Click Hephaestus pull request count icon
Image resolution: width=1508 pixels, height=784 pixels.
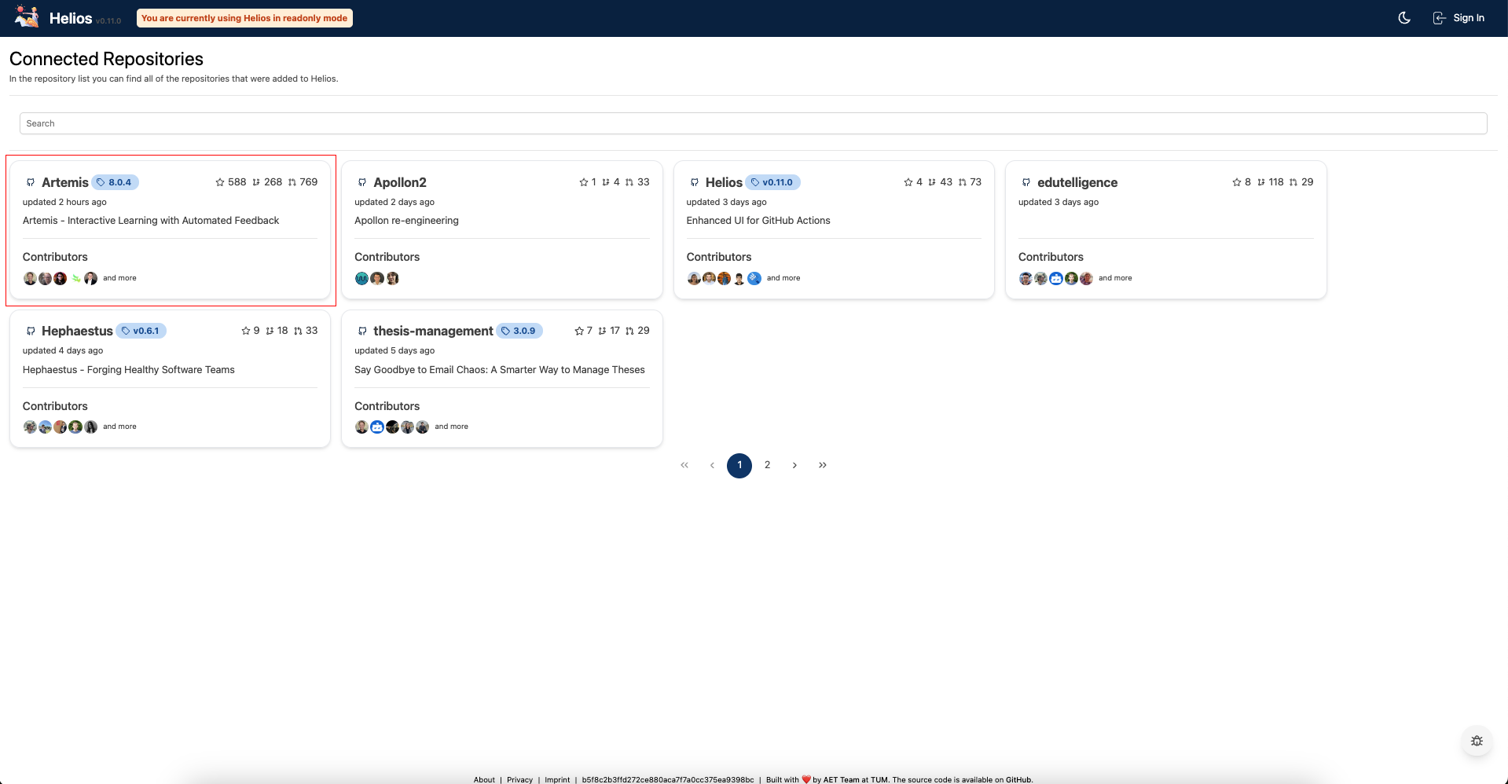(x=298, y=331)
